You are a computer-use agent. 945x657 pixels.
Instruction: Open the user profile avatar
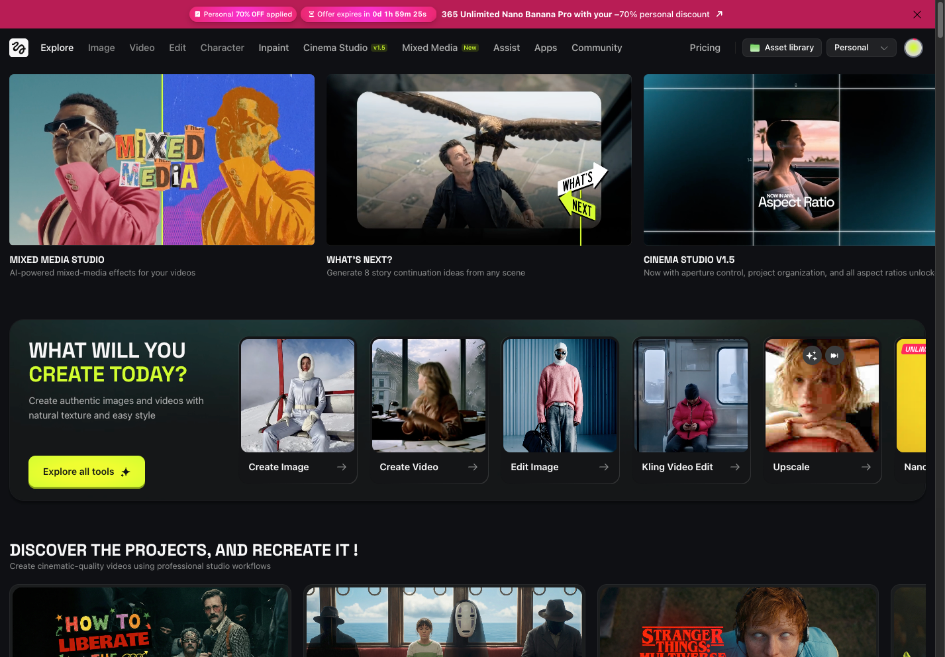click(x=913, y=48)
